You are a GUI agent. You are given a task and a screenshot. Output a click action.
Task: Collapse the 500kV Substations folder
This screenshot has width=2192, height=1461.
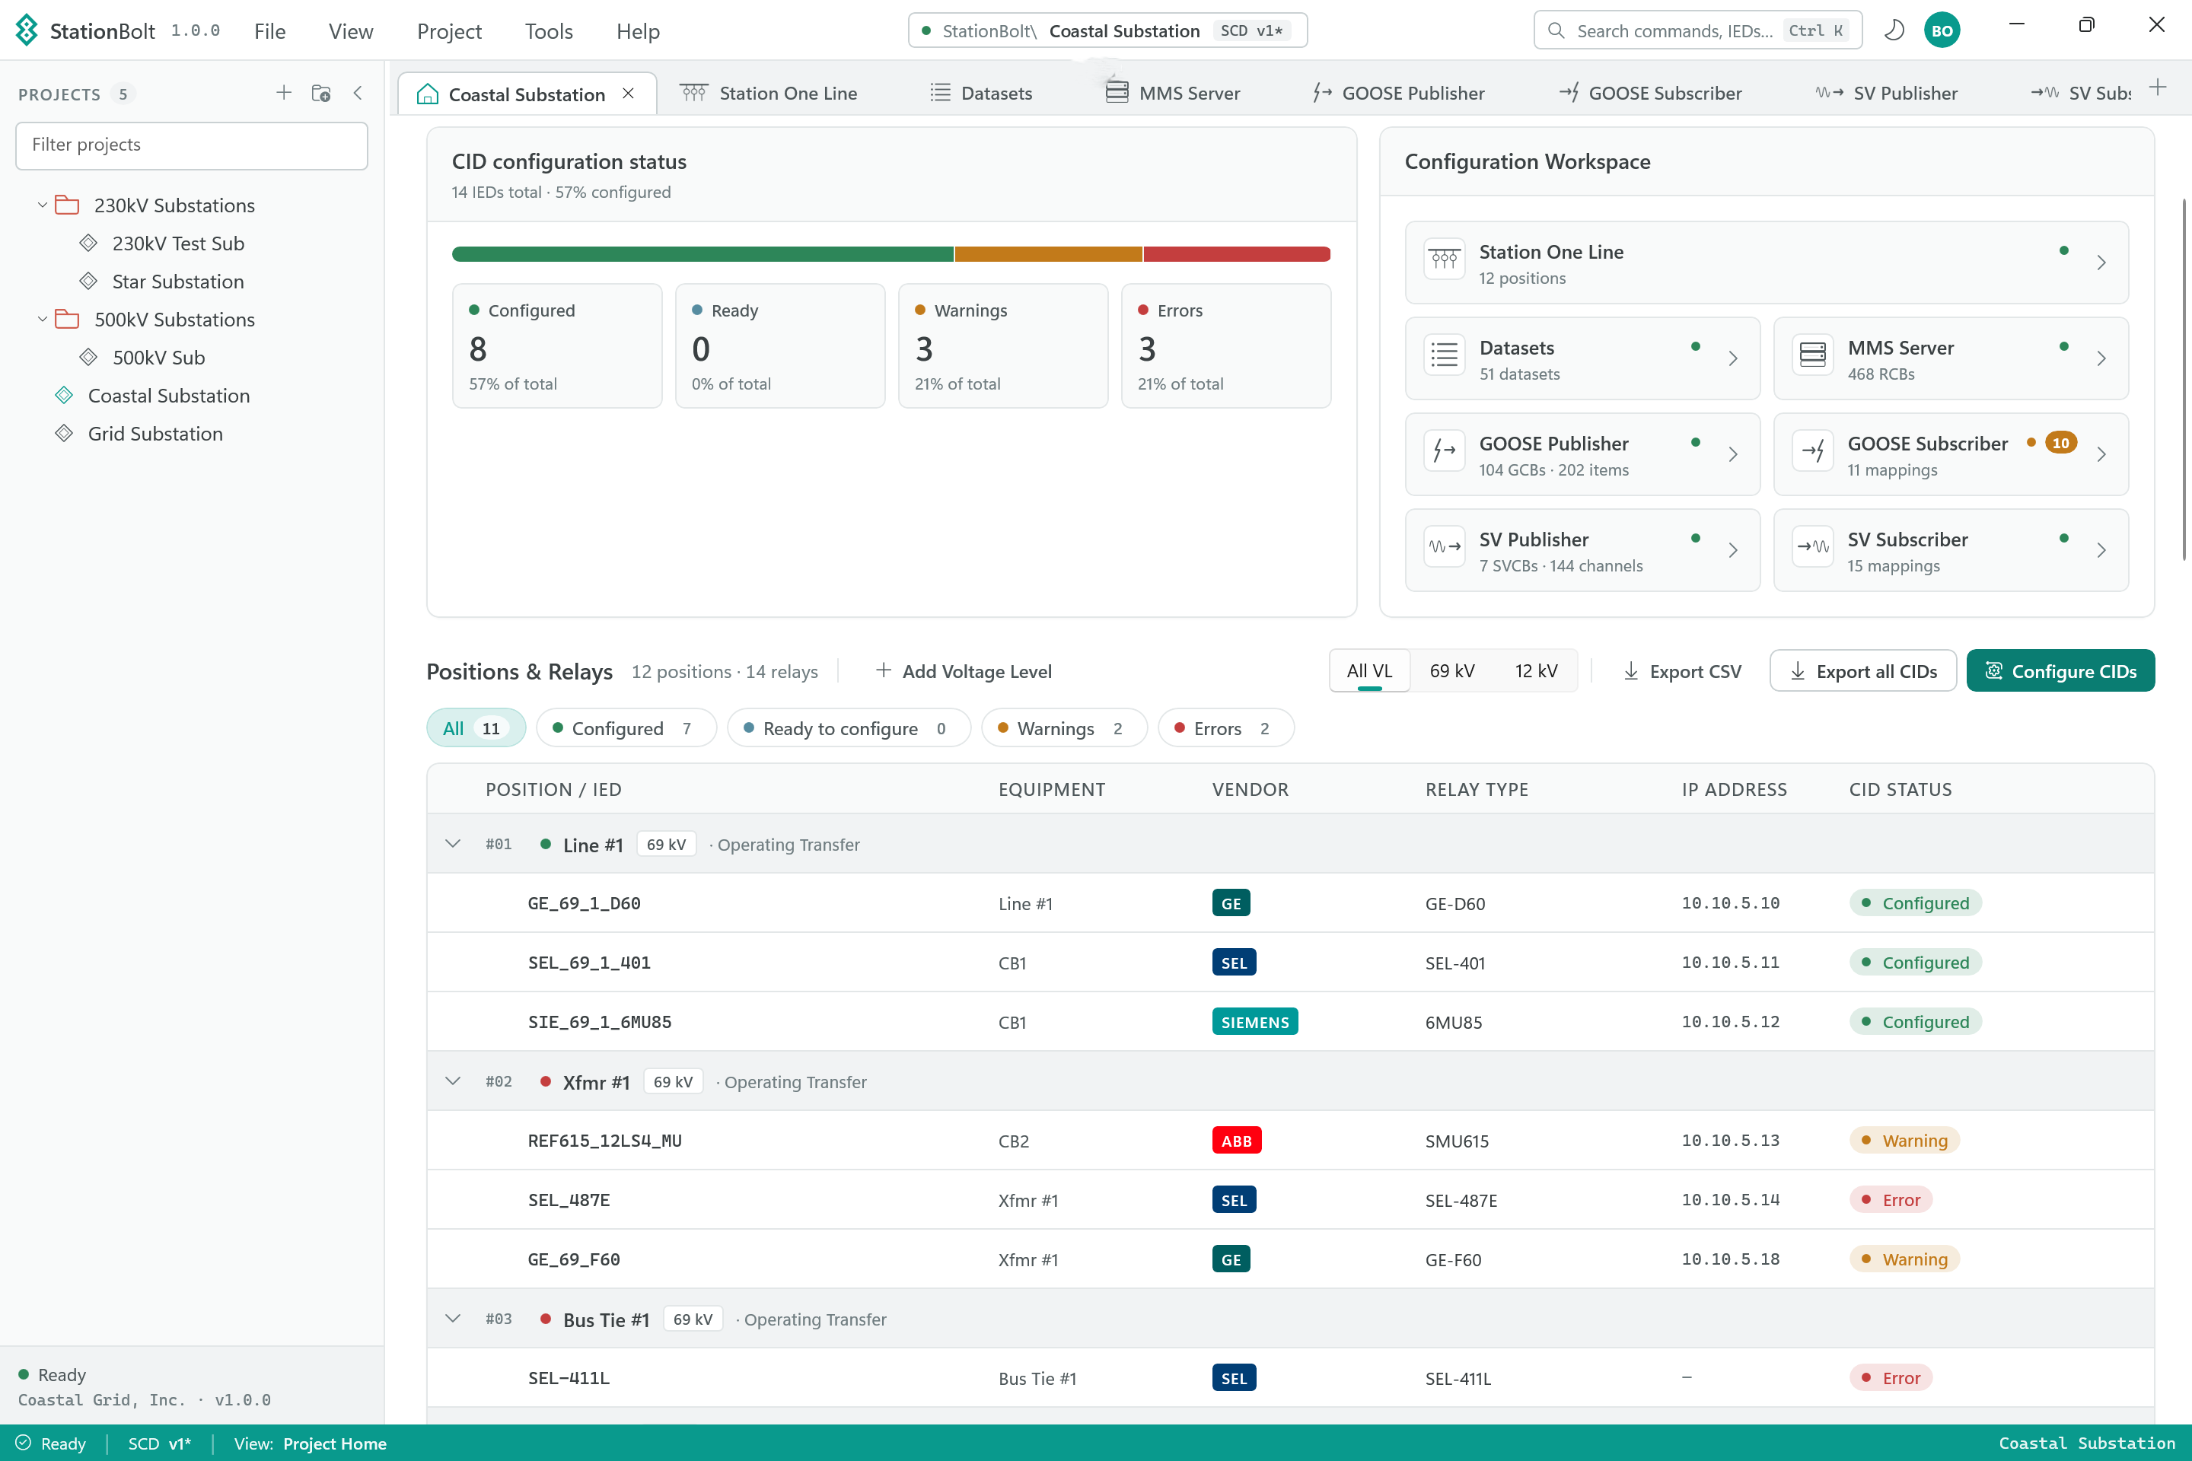tap(42, 320)
